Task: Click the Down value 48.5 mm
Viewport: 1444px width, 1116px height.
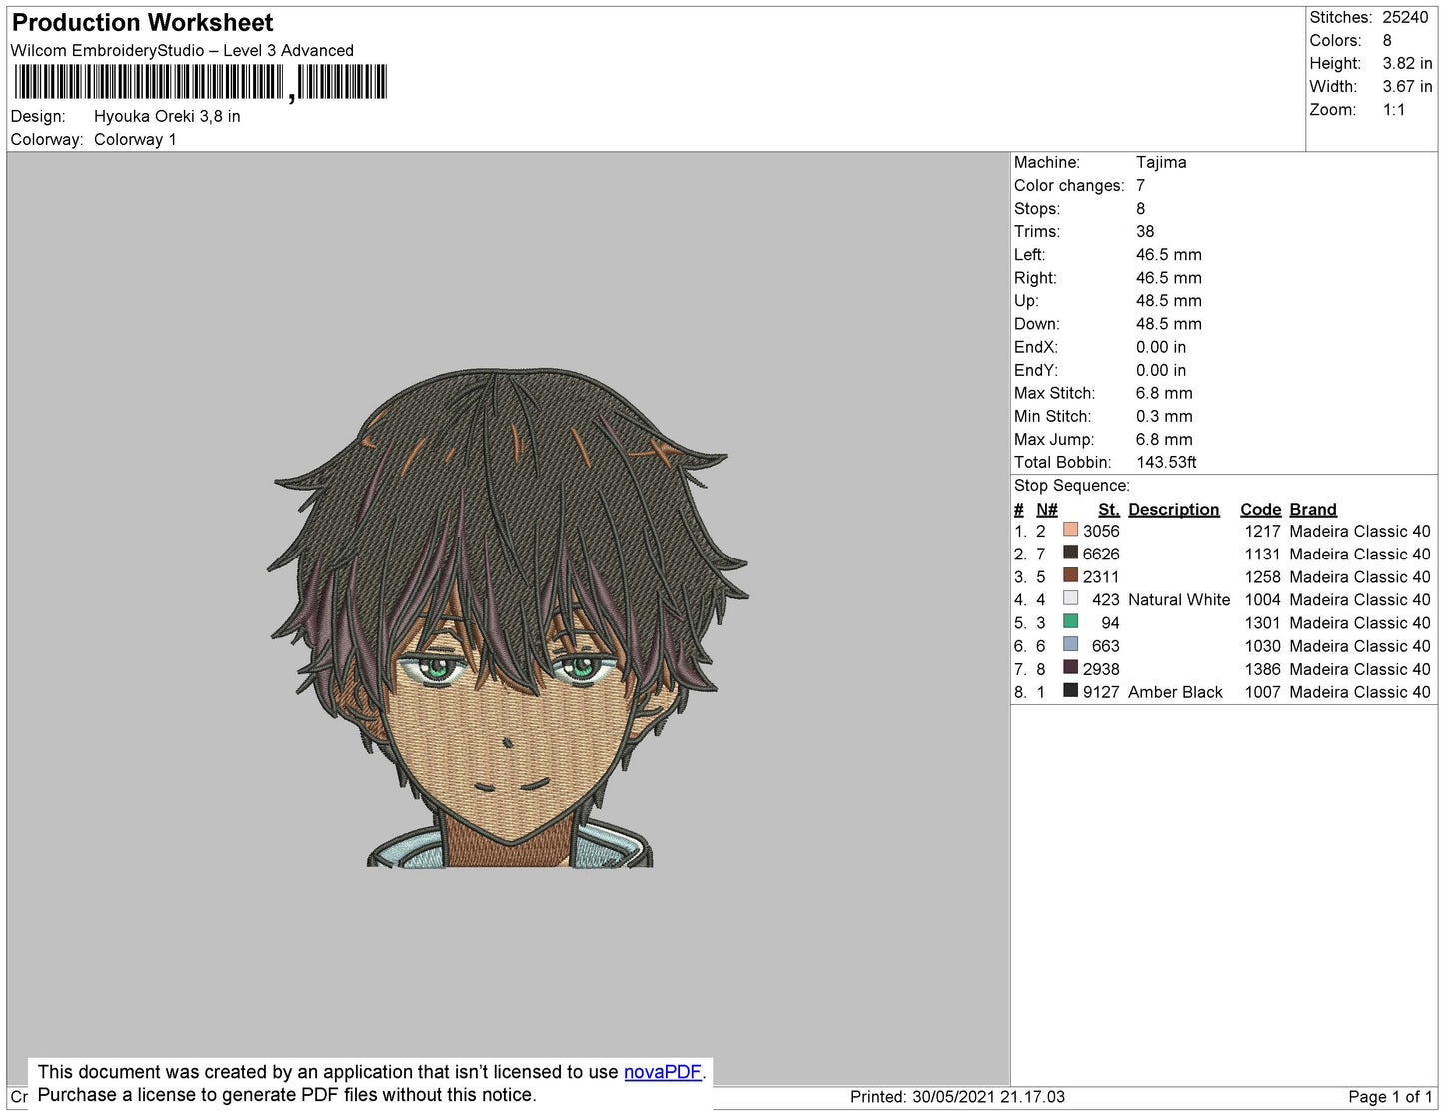Action: click(x=1169, y=323)
